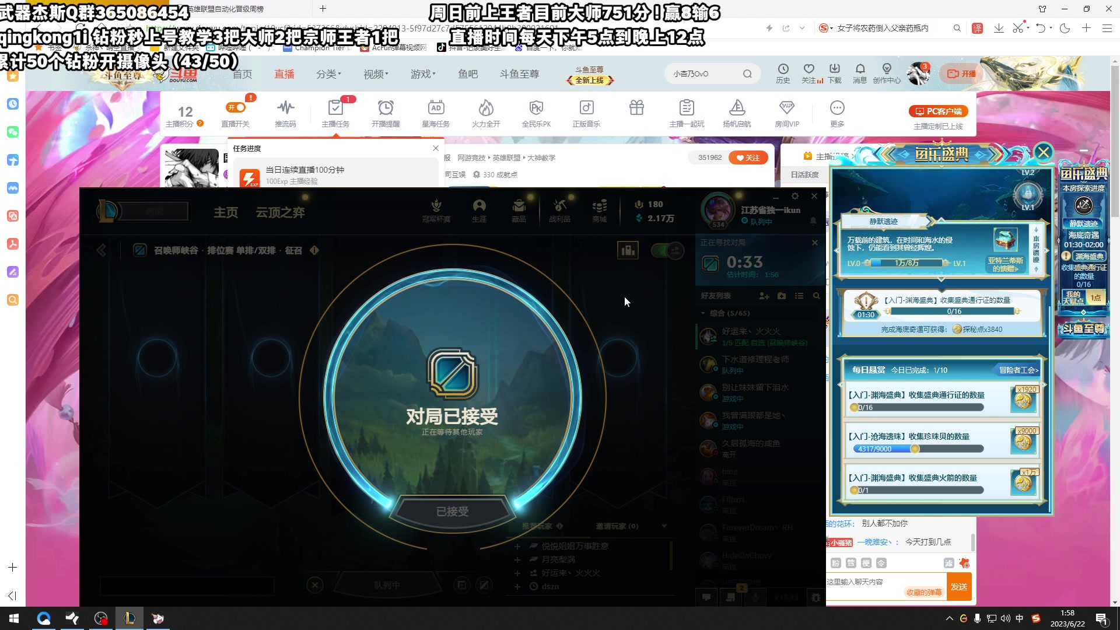Viewport: 1120px width, 630px height.
Task: Collapse the browser left sidebar arrow
Action: pyautogui.click(x=12, y=596)
